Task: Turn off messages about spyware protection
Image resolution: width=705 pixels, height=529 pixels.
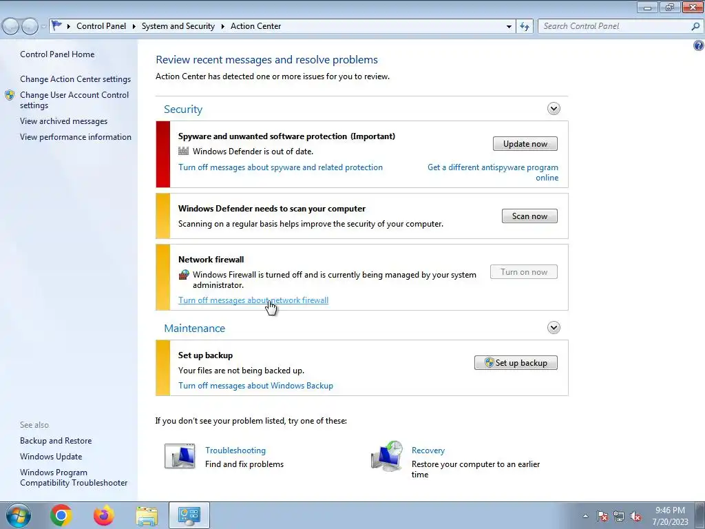Action: pos(281,167)
